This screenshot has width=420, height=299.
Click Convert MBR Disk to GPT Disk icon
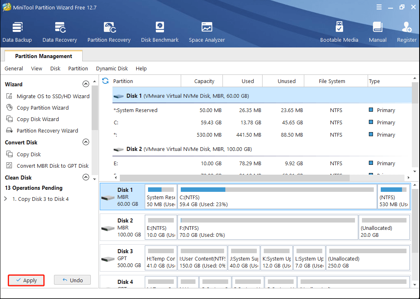pyautogui.click(x=9, y=166)
